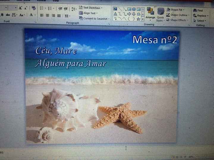Select the text box shape in gallery
The width and height of the screenshot is (214, 160).
pyautogui.click(x=115, y=9)
